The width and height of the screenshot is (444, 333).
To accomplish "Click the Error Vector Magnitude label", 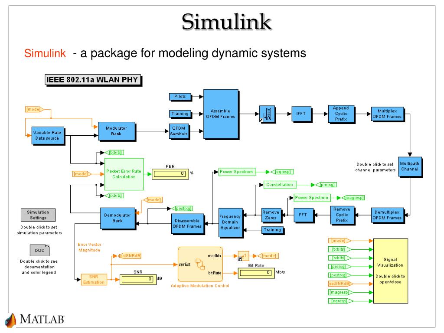I will click(89, 247).
